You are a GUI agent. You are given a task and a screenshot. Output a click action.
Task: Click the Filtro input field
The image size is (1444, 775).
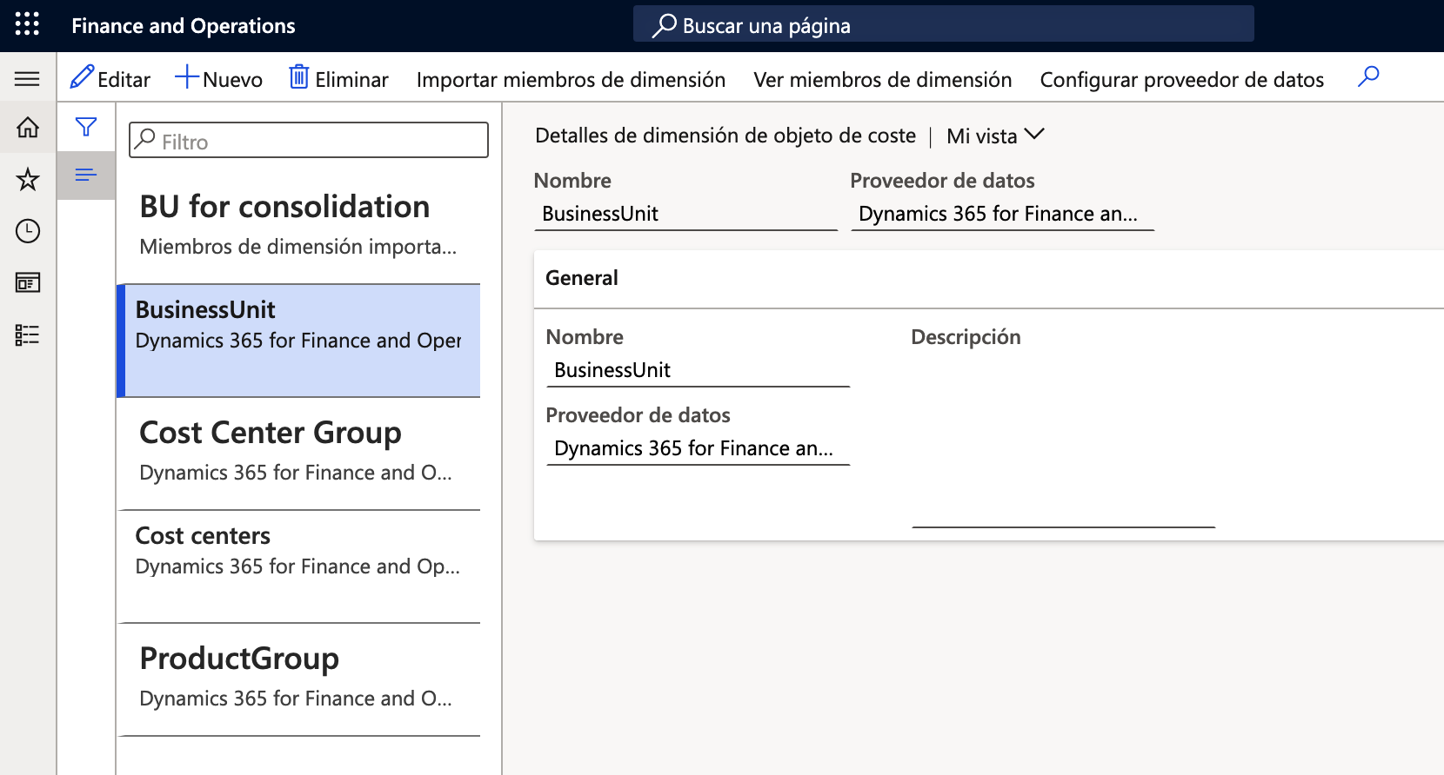309,140
